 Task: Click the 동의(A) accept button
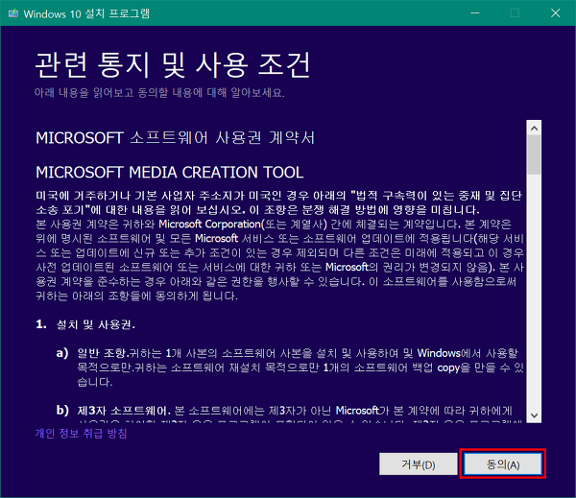click(x=502, y=463)
